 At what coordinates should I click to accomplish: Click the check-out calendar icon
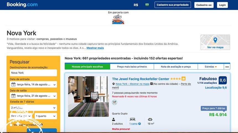(x=13, y=96)
